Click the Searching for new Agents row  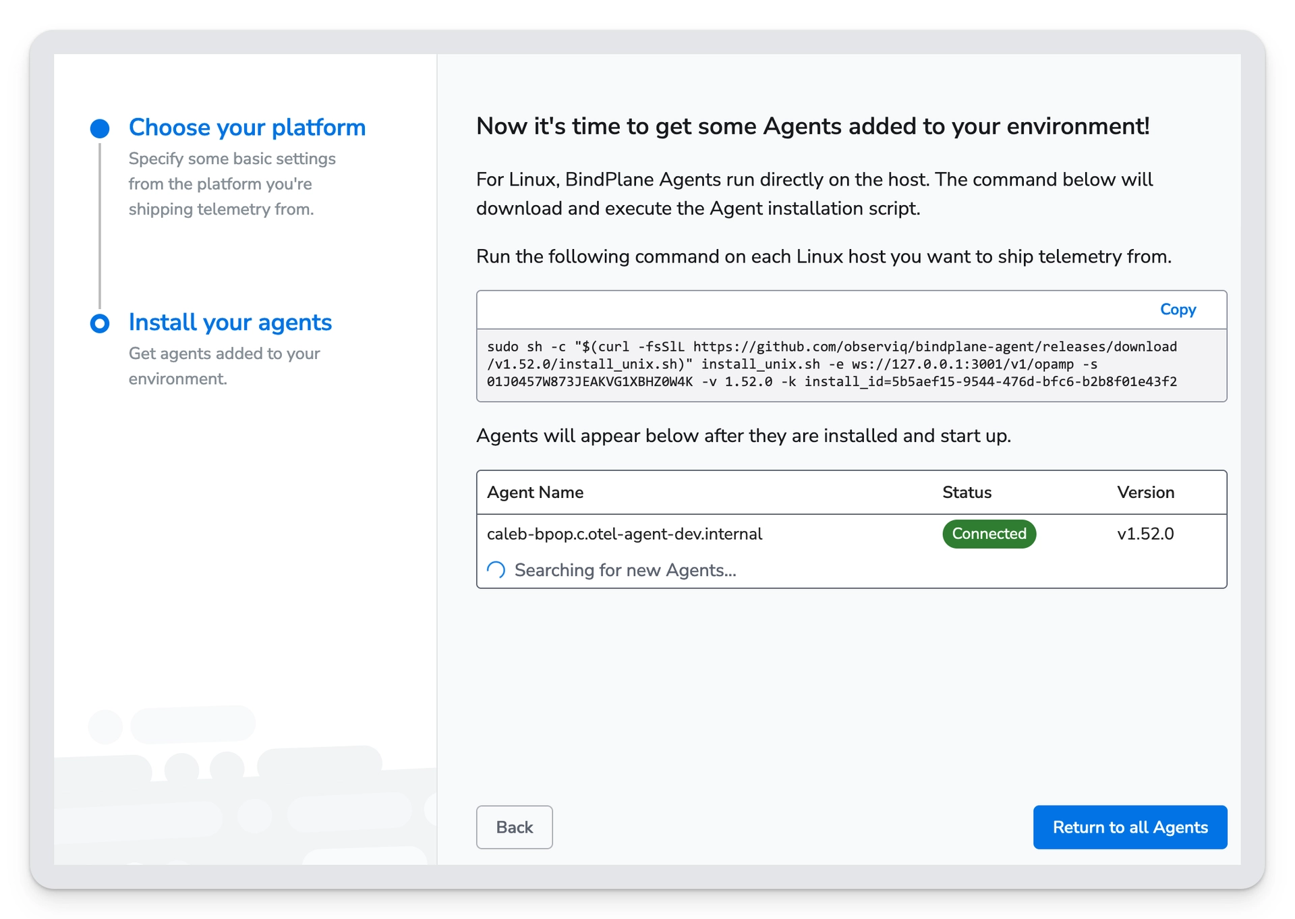tap(626, 570)
